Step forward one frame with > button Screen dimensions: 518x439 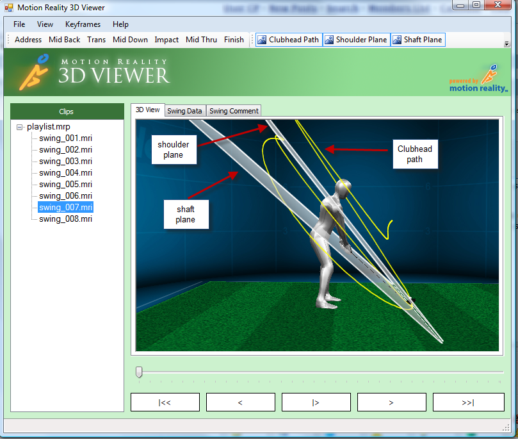[392, 402]
